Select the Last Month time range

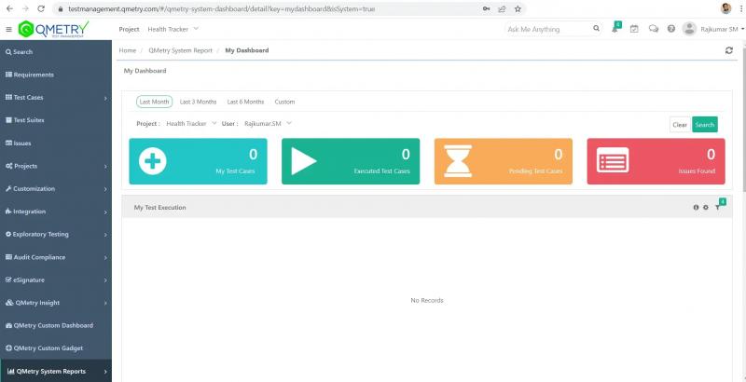(x=154, y=102)
